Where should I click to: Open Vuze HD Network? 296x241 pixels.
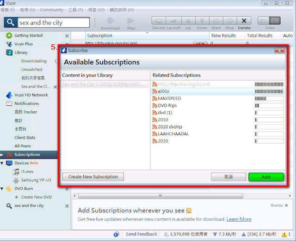coord(31,95)
